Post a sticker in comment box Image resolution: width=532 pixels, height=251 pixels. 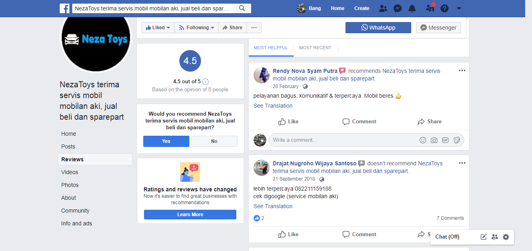click(456, 140)
